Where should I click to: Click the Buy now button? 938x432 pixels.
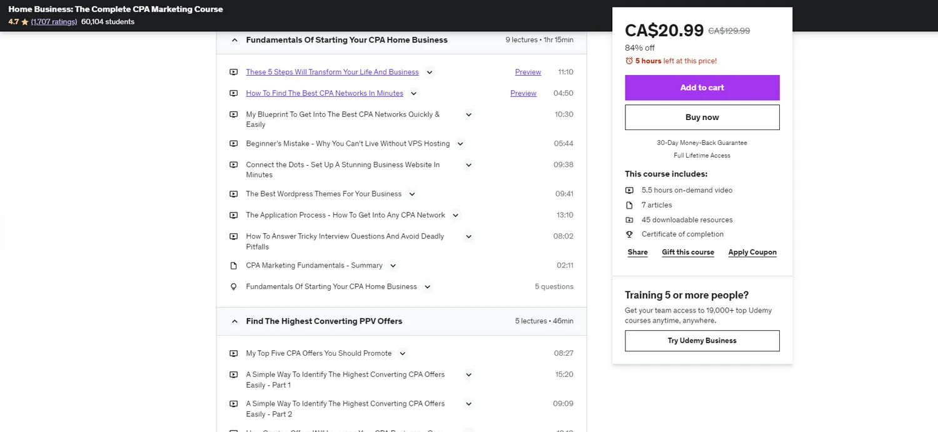(x=702, y=117)
